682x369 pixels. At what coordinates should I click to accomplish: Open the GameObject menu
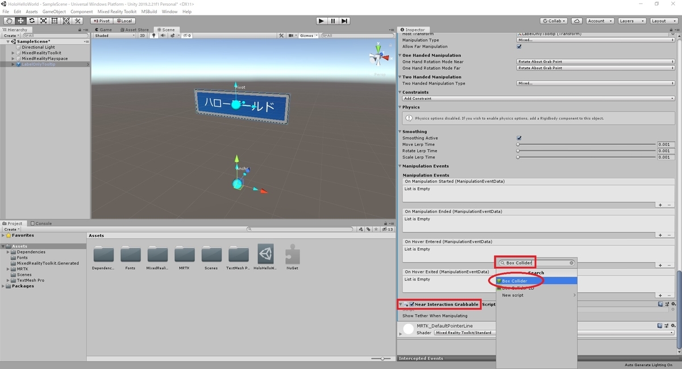pos(55,11)
